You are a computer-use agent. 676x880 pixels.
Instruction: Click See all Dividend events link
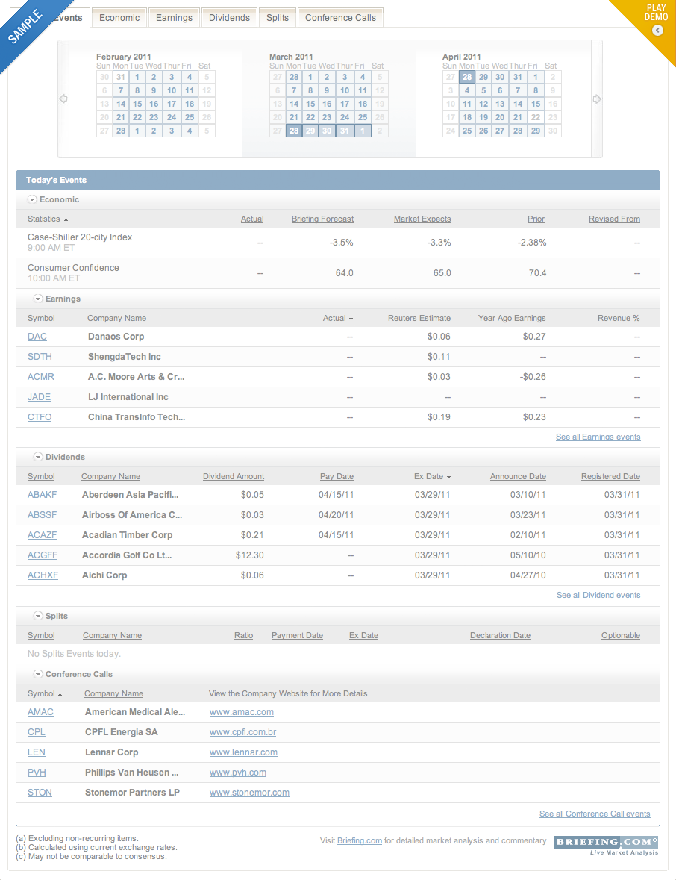[x=598, y=595]
